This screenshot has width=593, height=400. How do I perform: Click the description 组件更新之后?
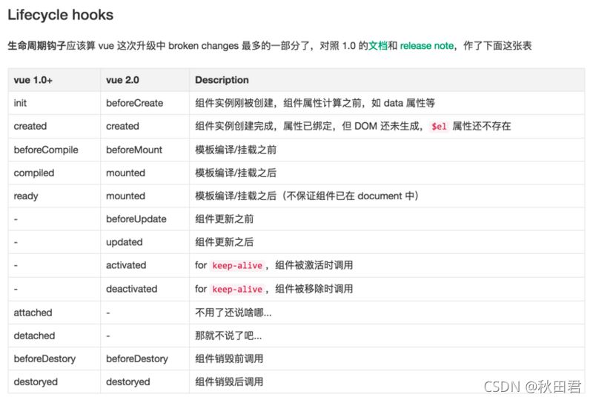click(x=225, y=242)
